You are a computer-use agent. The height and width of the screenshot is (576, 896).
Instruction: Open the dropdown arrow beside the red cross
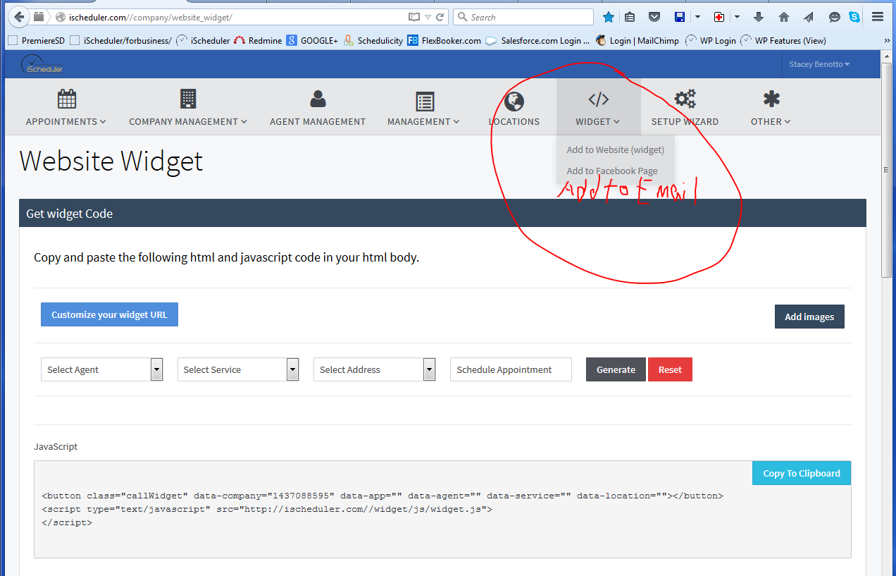(x=737, y=17)
